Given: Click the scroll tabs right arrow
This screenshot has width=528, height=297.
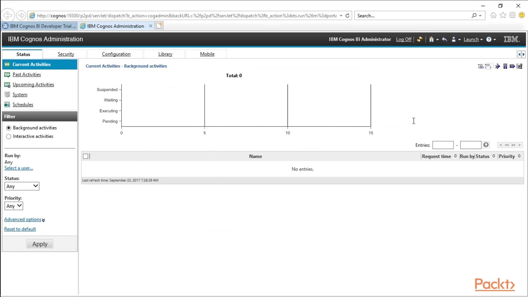Looking at the screenshot, I should click(x=523, y=54).
